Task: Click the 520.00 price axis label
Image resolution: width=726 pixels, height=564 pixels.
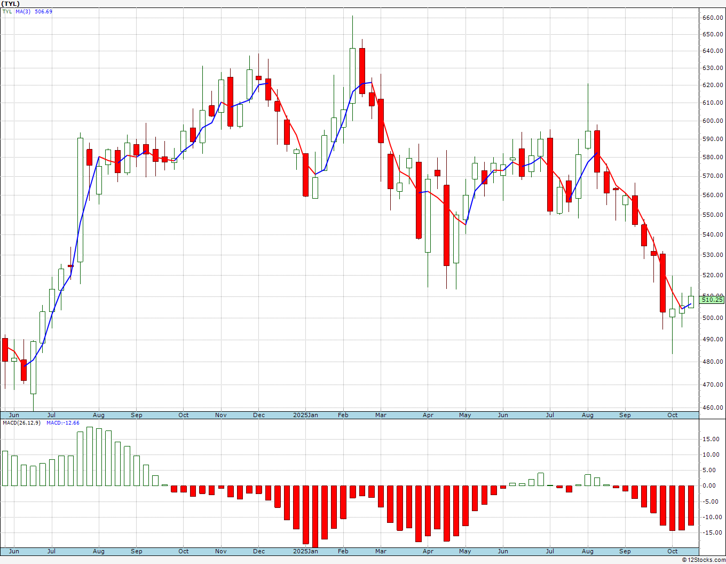Action: (713, 275)
